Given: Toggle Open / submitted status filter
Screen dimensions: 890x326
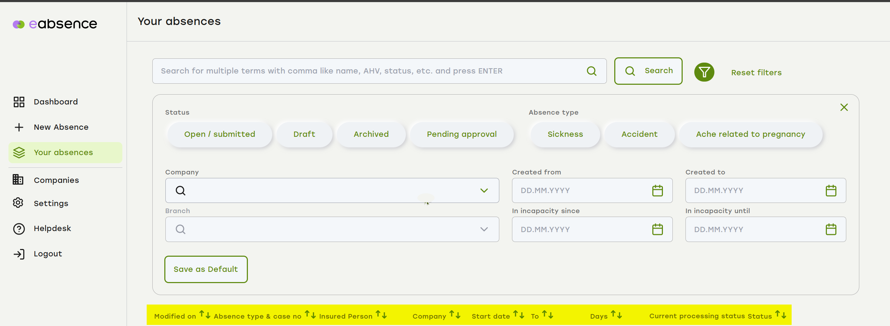Looking at the screenshot, I should tap(220, 134).
